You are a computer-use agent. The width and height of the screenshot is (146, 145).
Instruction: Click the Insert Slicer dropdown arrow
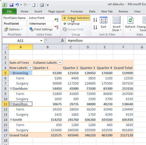(121, 30)
